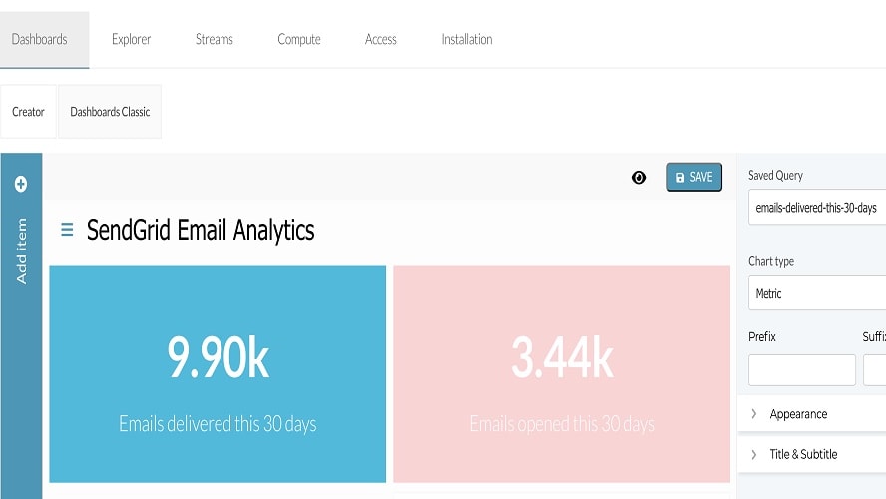Save the dashboard with the SAVE button
This screenshot has width=886, height=499.
click(694, 177)
